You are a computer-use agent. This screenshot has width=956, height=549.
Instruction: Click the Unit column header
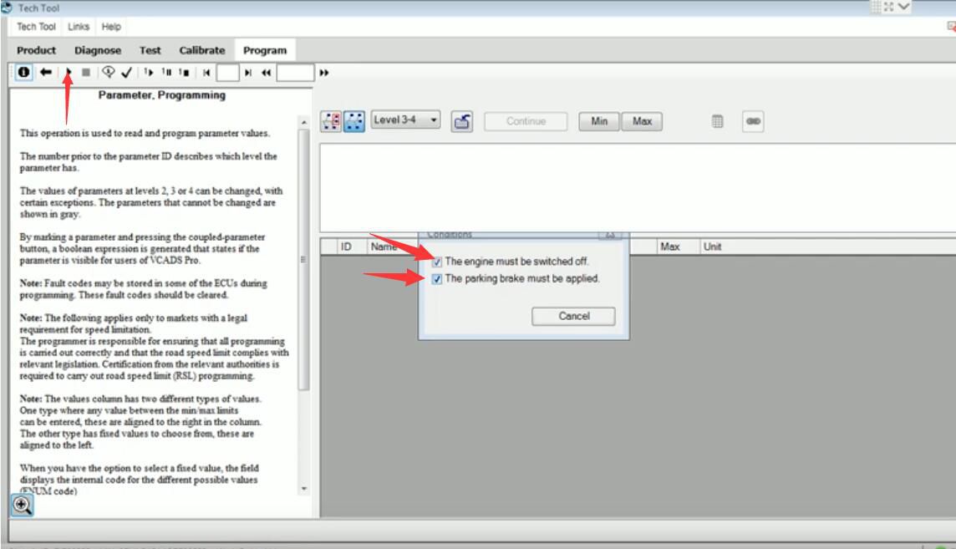[x=712, y=247]
